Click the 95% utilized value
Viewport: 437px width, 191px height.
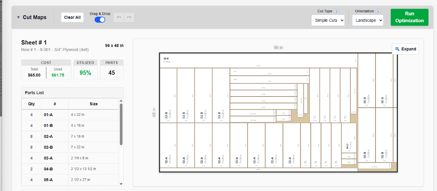[x=85, y=73]
